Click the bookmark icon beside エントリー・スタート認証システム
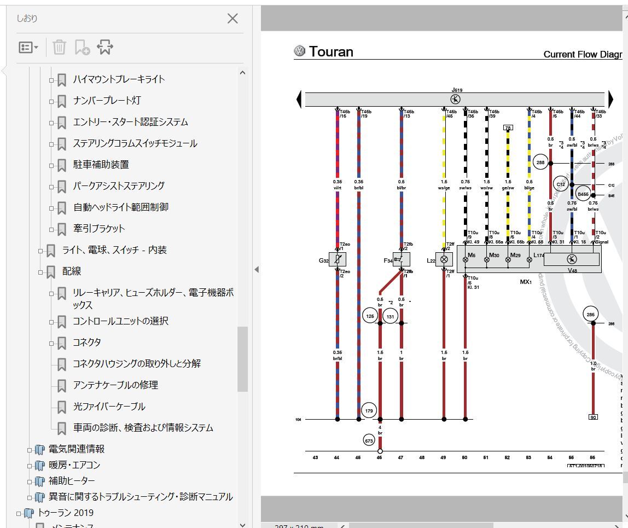The image size is (628, 528). [x=62, y=123]
